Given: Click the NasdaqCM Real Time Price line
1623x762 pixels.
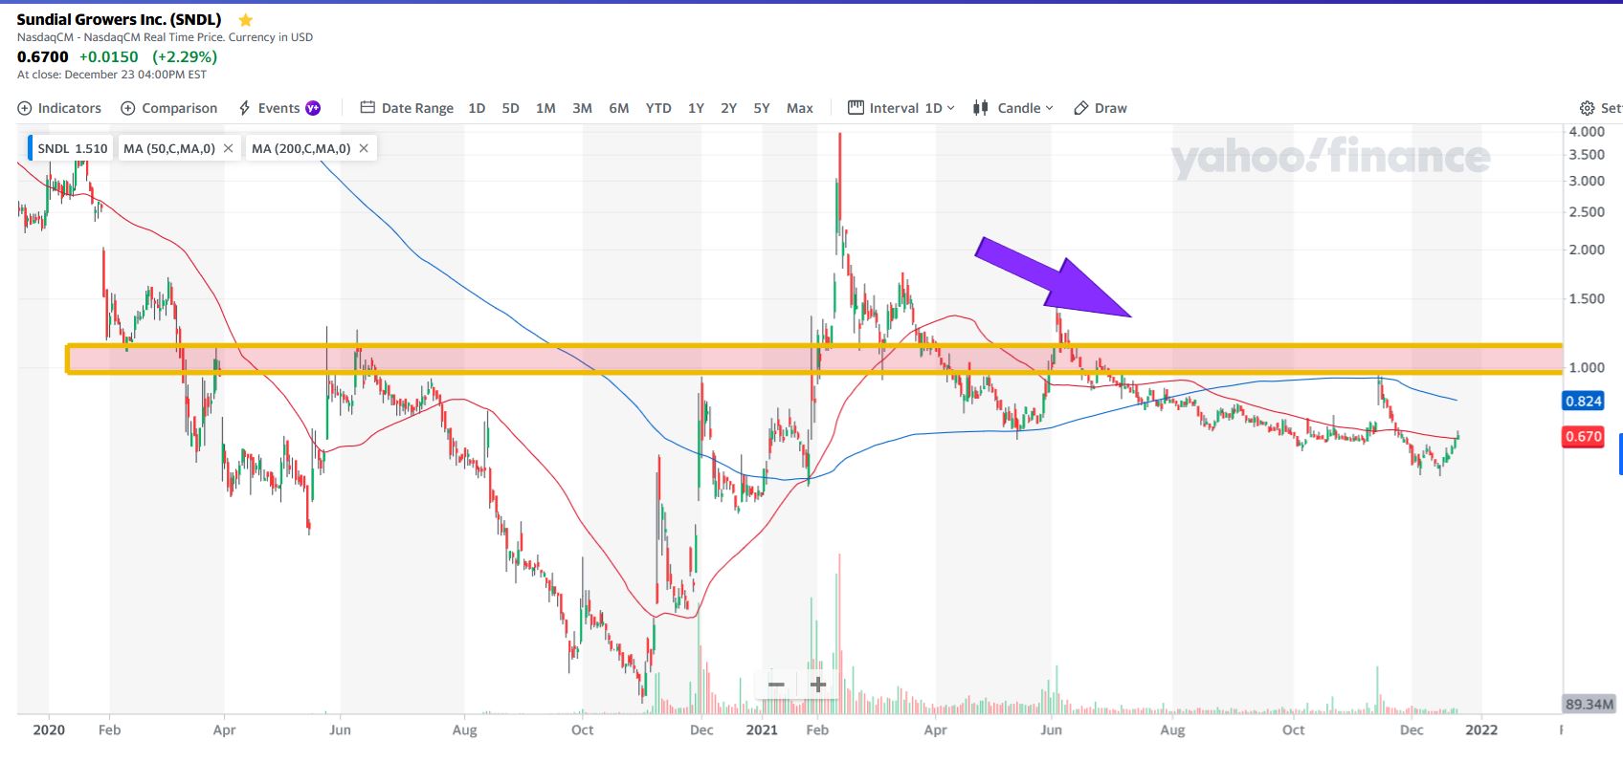Looking at the screenshot, I should pos(165,37).
